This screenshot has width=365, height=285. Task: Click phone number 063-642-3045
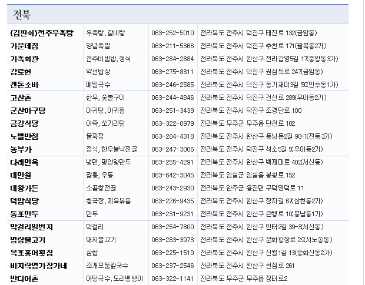coord(172,175)
